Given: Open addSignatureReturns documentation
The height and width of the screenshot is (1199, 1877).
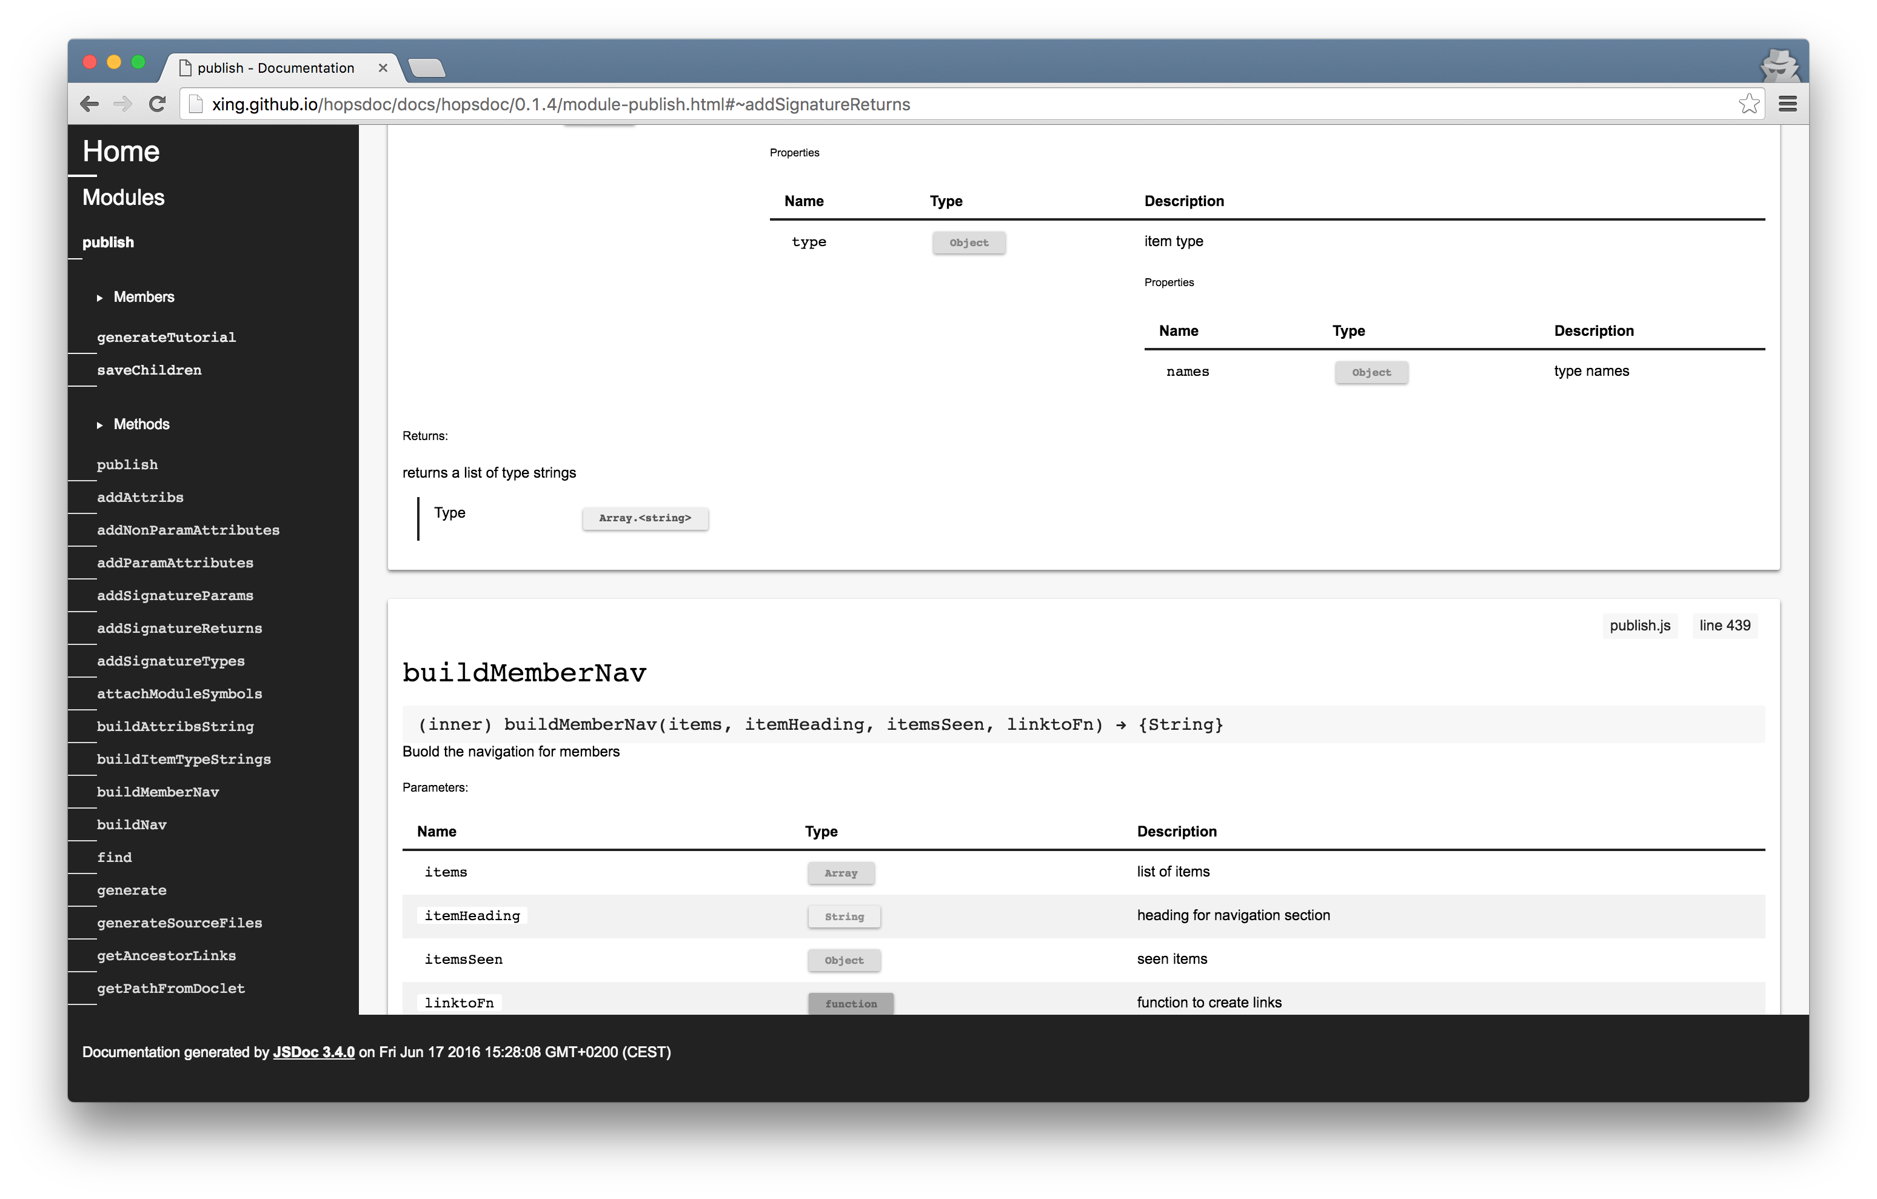Looking at the screenshot, I should (x=179, y=627).
